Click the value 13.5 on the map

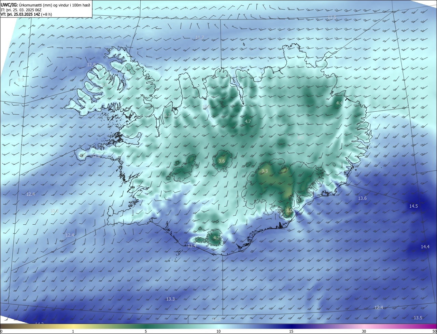pyautogui.click(x=418, y=318)
